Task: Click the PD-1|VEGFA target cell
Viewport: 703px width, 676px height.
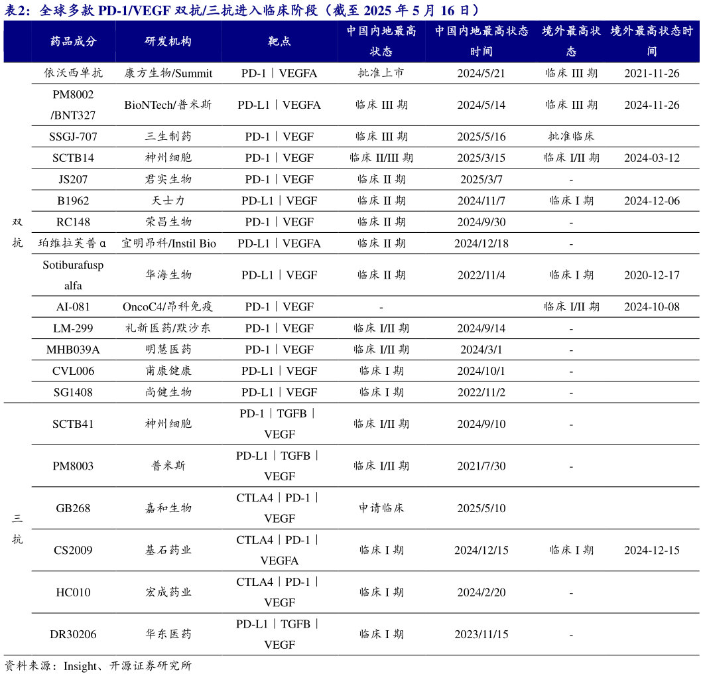Action: point(278,74)
